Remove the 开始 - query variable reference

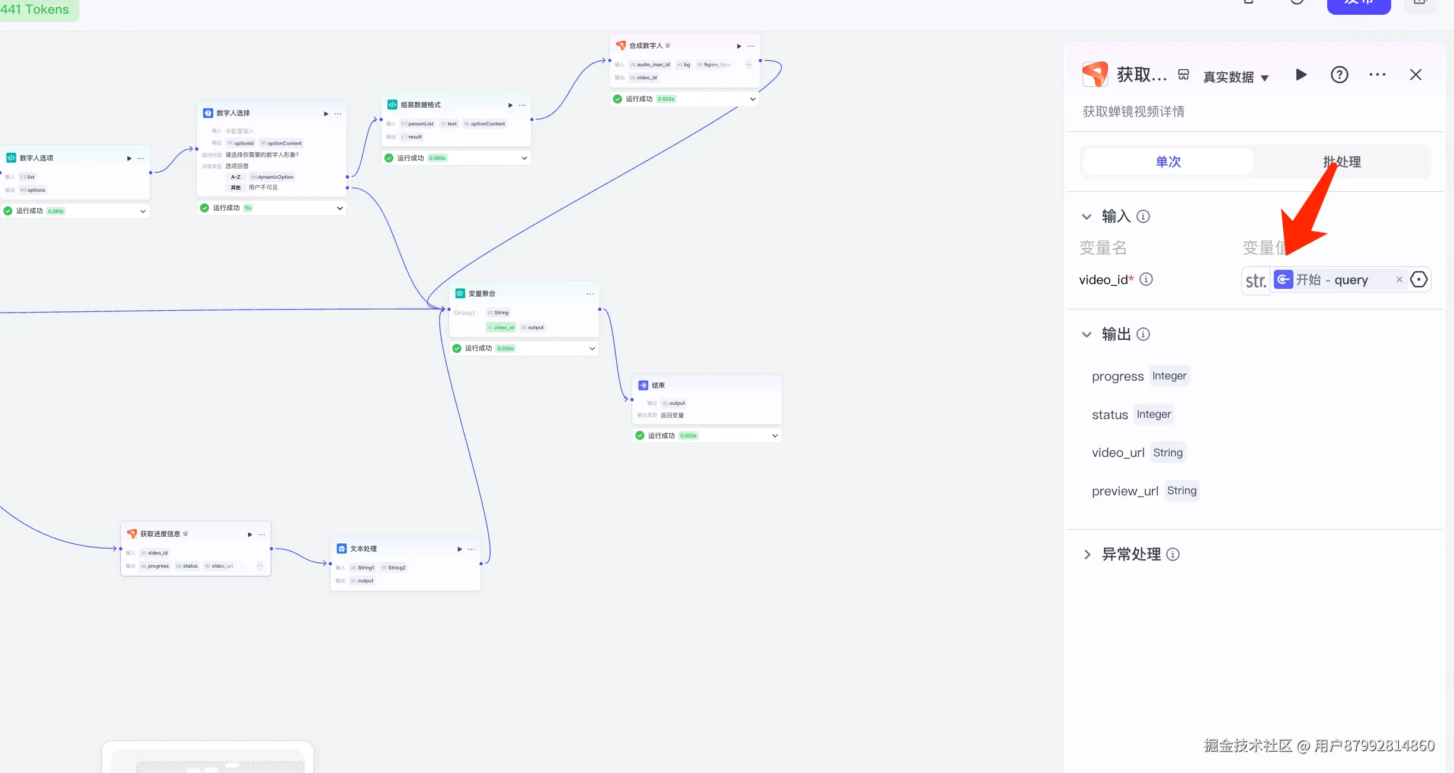tap(1399, 280)
